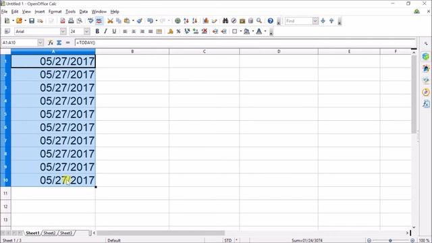Viewport: 432px width, 243px height.
Task: Click the Document as E-mail icon
Action: [40, 21]
